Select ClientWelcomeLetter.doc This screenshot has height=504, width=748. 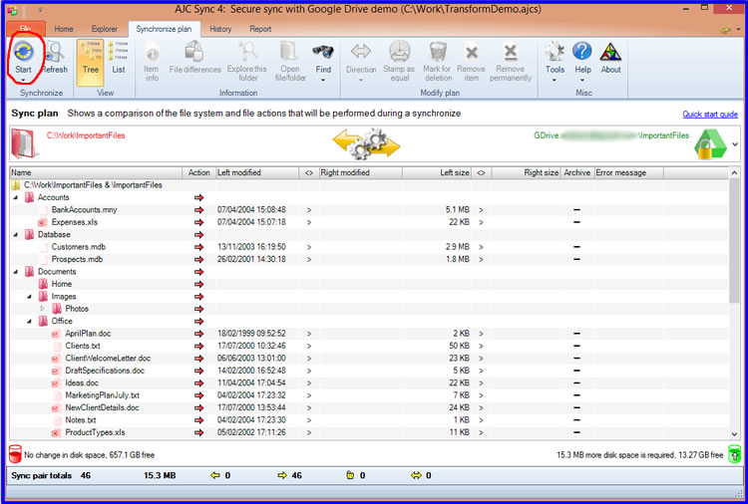tap(108, 359)
